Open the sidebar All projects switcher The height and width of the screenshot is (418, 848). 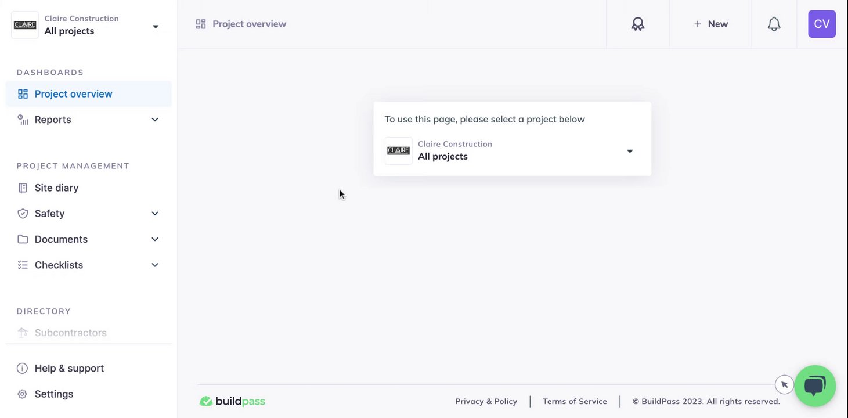click(87, 25)
